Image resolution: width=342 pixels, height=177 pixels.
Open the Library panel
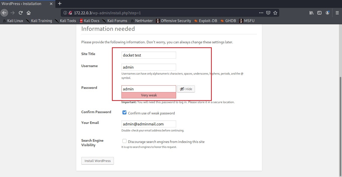[311, 13]
